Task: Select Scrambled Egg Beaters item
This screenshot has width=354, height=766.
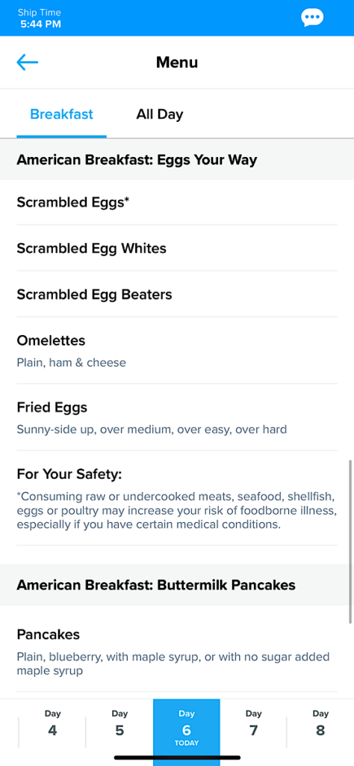Action: [x=177, y=294]
